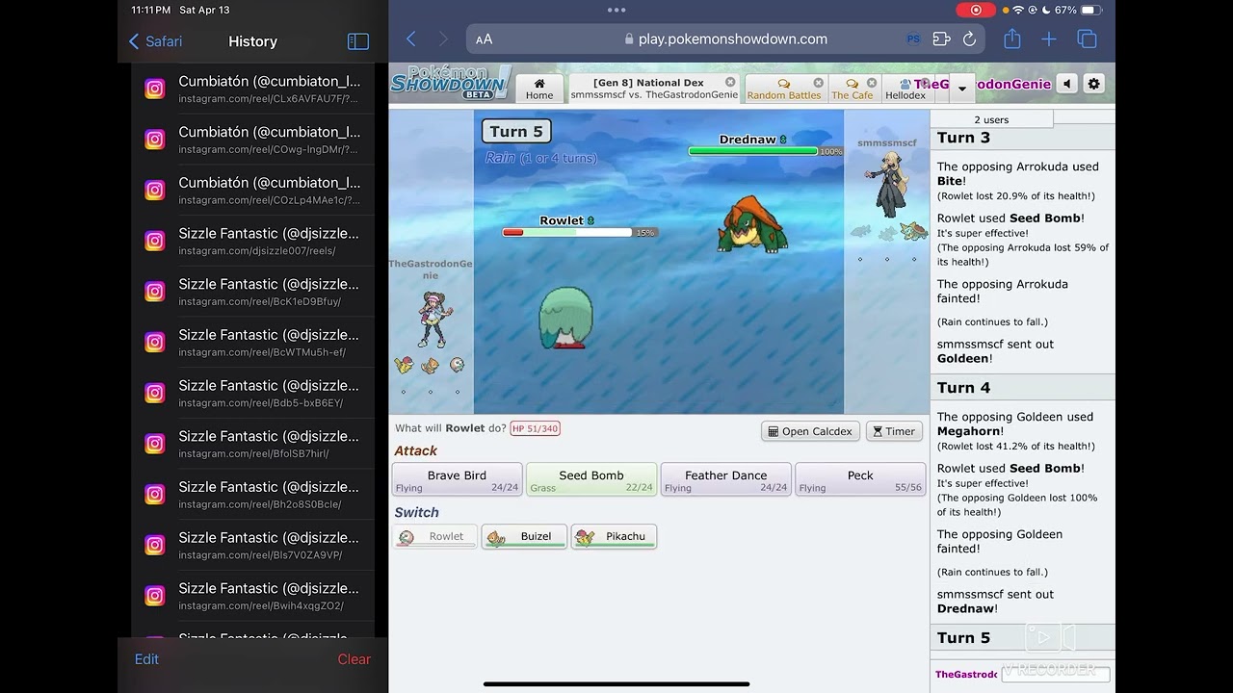Toggle the Safari sidebar panel icon
This screenshot has width=1233, height=693.
click(358, 41)
